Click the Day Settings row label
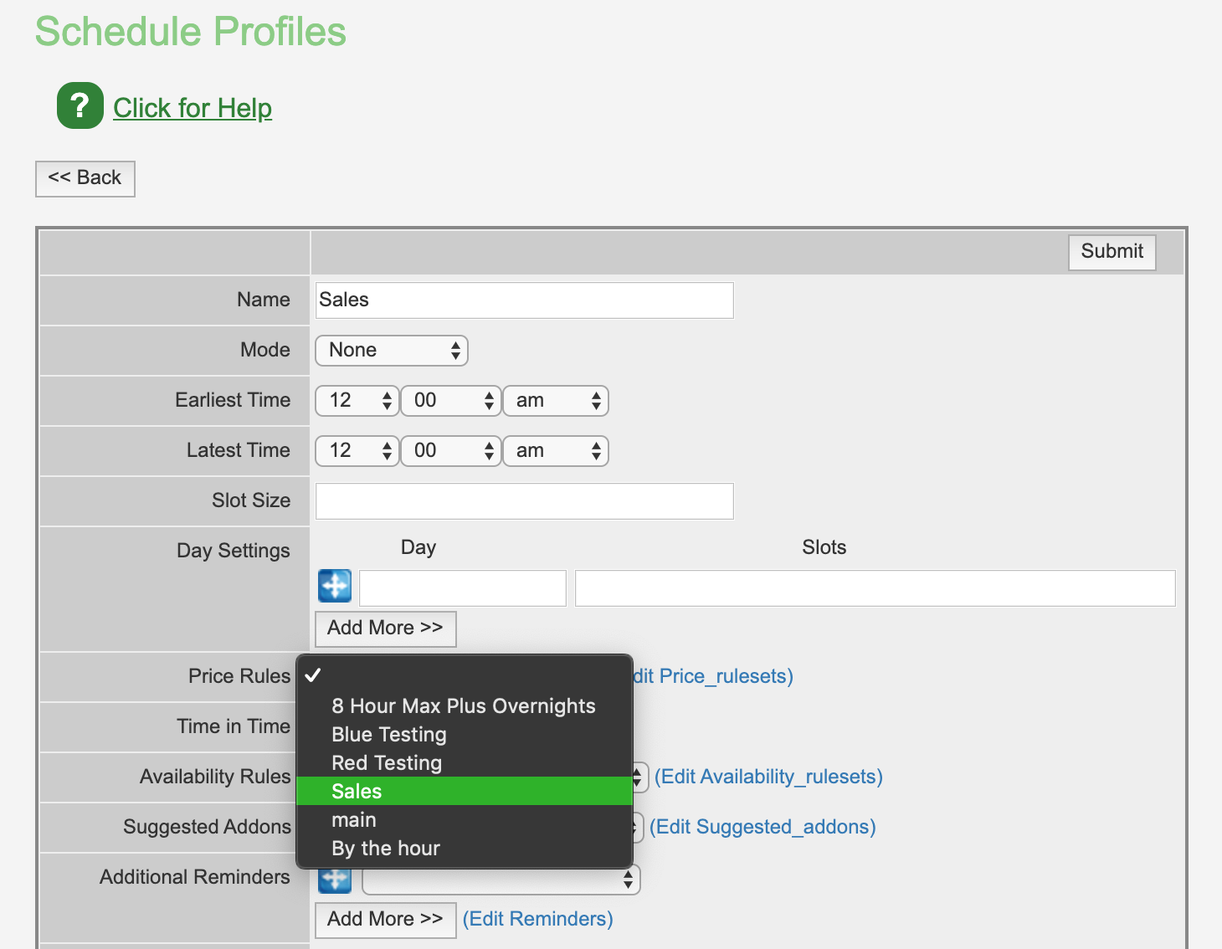 coord(234,551)
